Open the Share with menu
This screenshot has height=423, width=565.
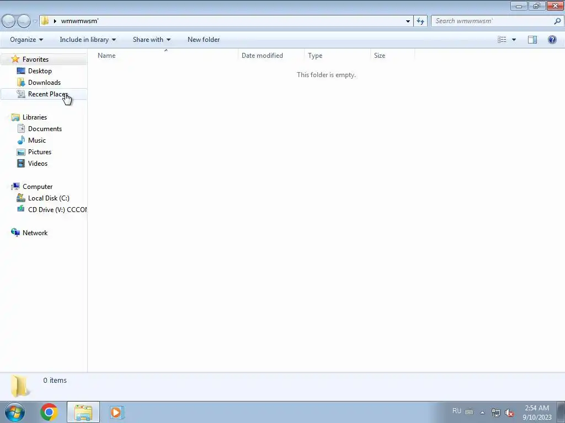tap(151, 40)
